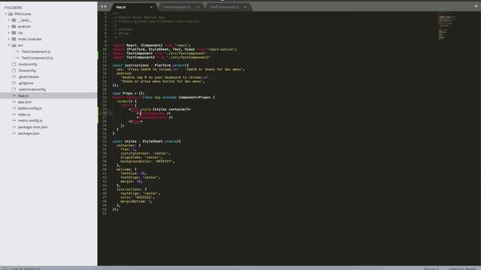Click the code minimap preview
Image resolution: width=481 pixels, height=270 pixels.
447,26
